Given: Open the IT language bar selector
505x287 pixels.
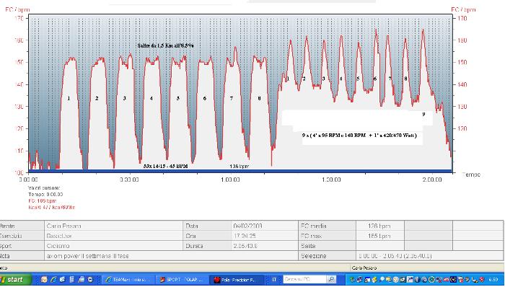Looking at the screenshot, I should [274, 280].
